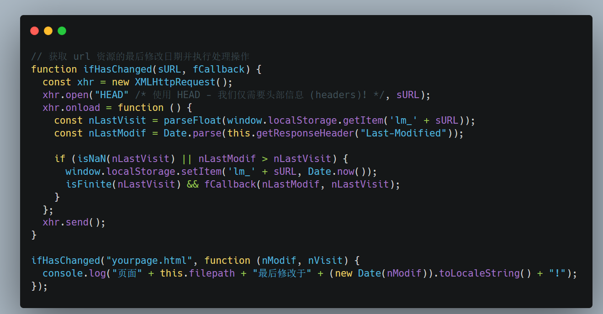
Task: Click the open method in xhr.open
Action: 77,95
